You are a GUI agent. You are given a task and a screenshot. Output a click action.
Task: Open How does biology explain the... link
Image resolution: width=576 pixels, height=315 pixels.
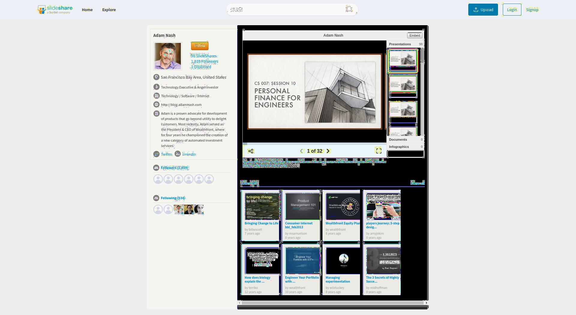coord(257,280)
